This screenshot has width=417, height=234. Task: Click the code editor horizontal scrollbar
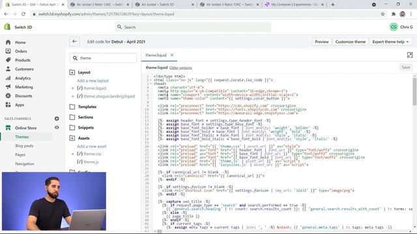tap(159, 231)
